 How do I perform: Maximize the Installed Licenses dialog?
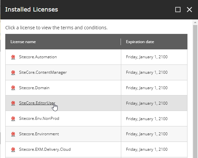click(178, 10)
